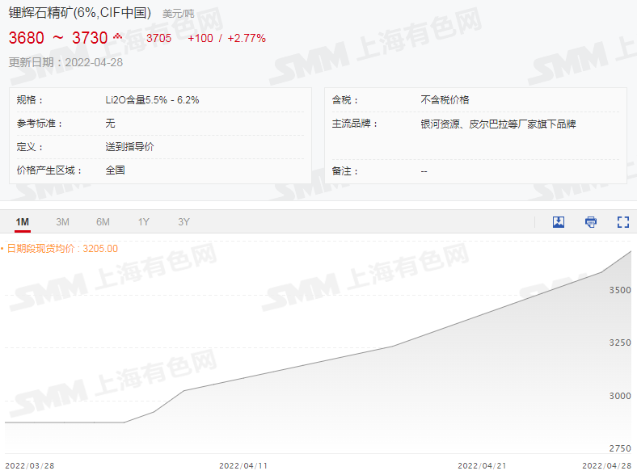Viewport: 637px width, 475px height.
Task: Switch to the 3M time range
Action: click(x=62, y=222)
